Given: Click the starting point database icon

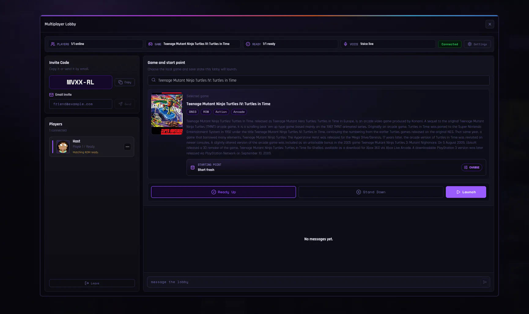Looking at the screenshot, I should click(x=193, y=168).
